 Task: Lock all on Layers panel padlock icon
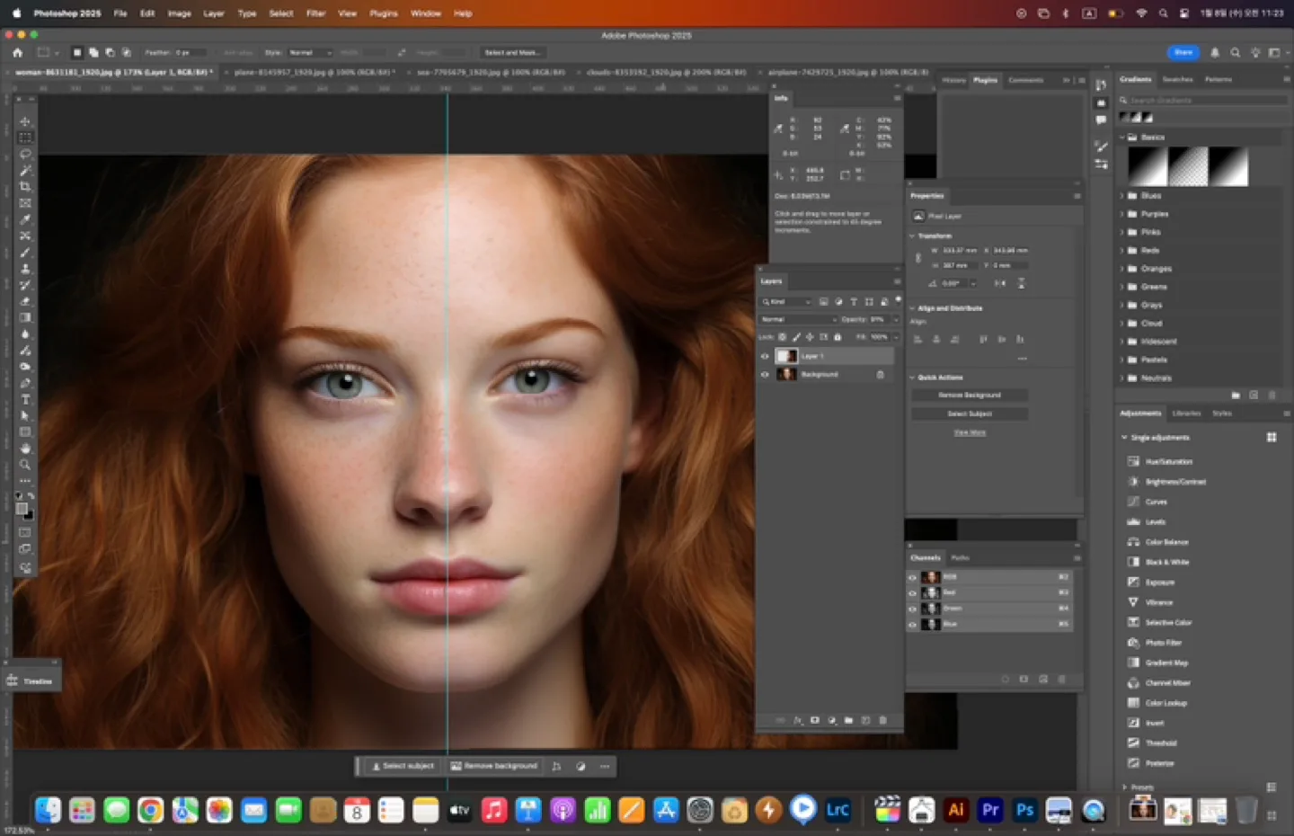point(838,337)
